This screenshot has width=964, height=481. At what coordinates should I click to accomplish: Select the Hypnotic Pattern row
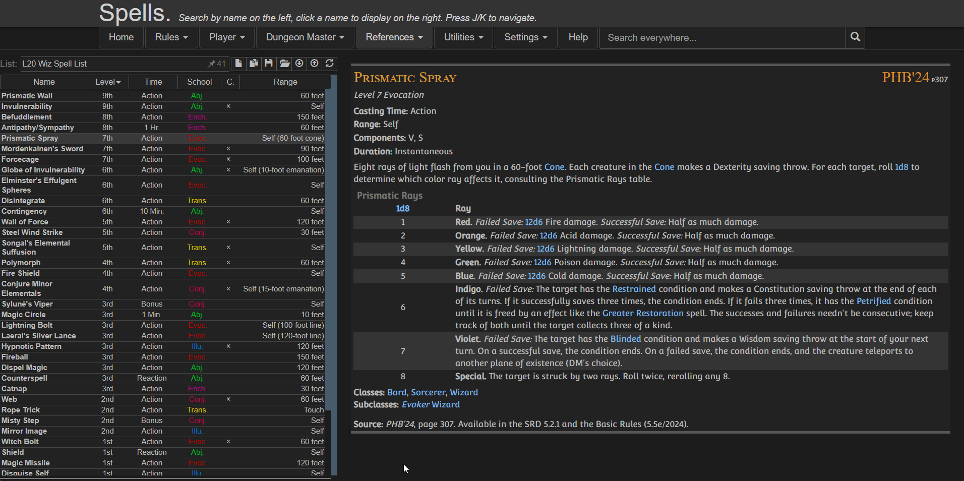(163, 346)
